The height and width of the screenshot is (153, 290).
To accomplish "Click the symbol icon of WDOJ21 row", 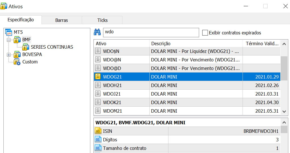I will pyautogui.click(x=98, y=94).
